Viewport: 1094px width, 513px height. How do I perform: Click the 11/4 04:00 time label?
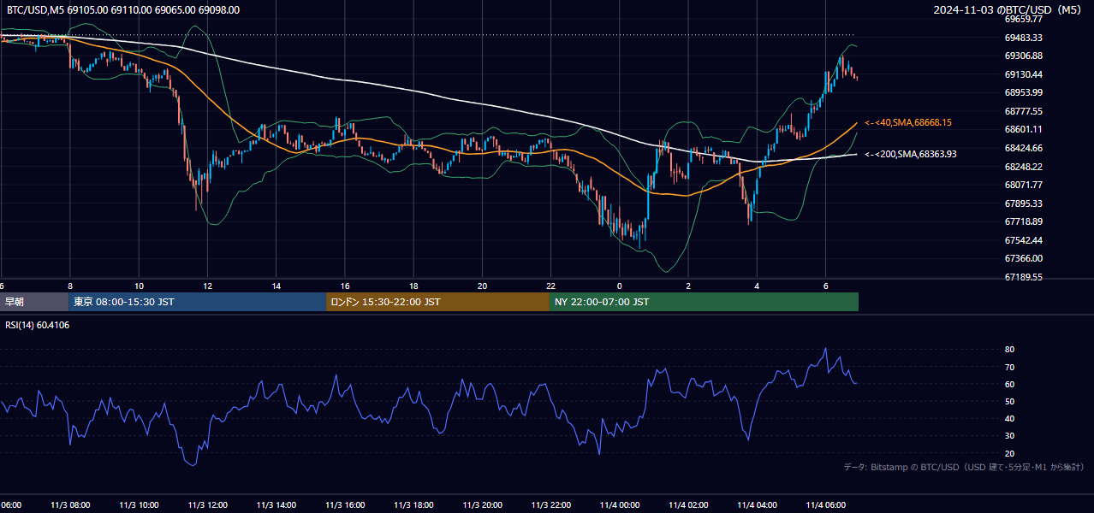757,504
